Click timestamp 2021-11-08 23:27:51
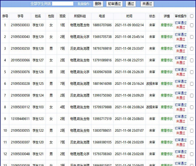The height and width of the screenshot is (166, 196). (129, 60)
